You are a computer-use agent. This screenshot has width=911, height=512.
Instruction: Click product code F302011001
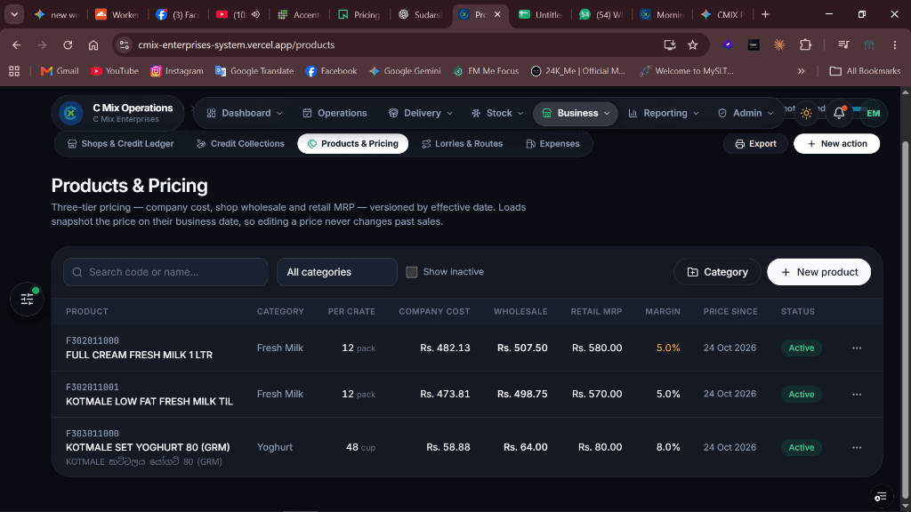pos(93,388)
